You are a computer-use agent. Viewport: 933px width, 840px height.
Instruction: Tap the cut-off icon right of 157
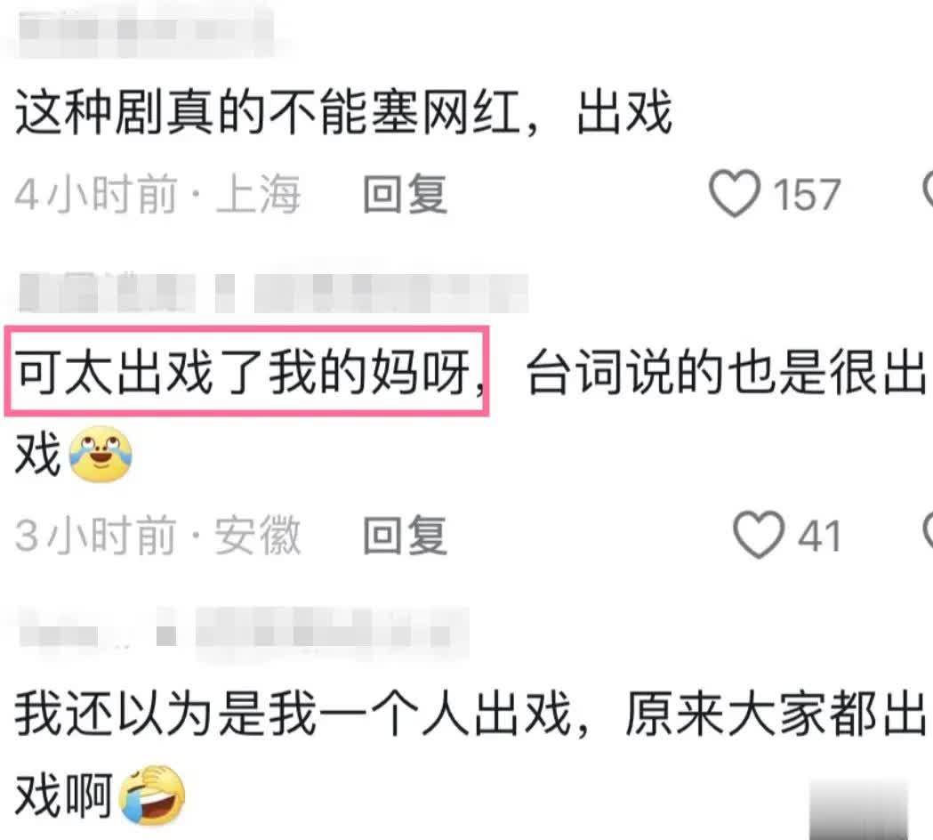pyautogui.click(x=928, y=190)
